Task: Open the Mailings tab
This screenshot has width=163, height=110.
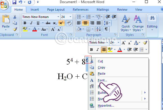Action: (x=103, y=10)
